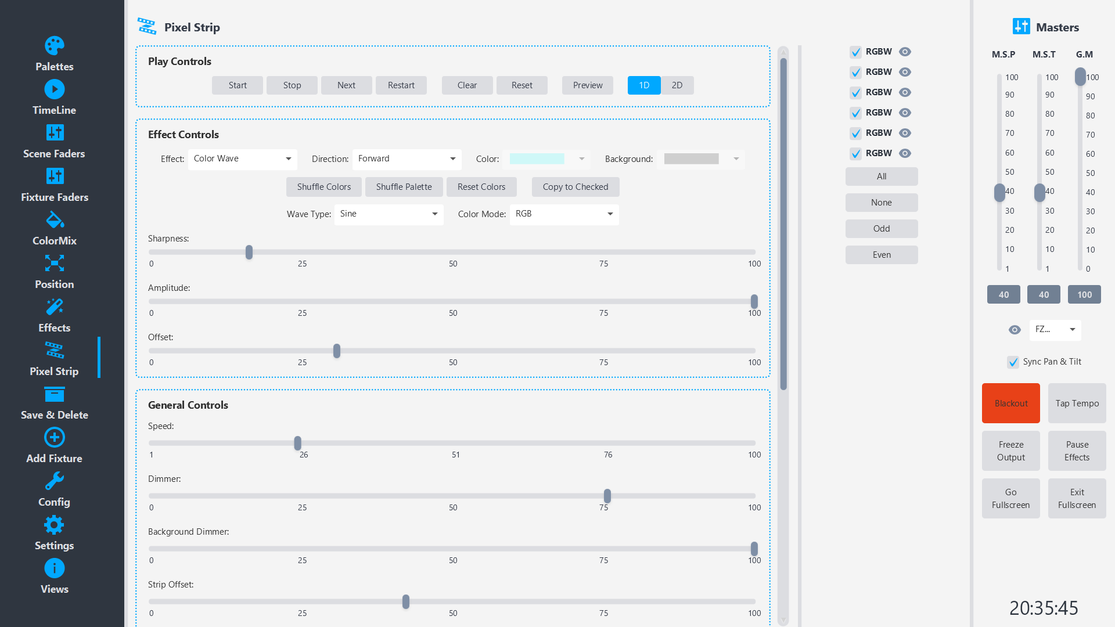Image resolution: width=1115 pixels, height=627 pixels.
Task: Click the Background color swatch
Action: point(691,159)
